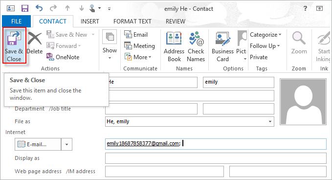Open the File as dropdown list
Image resolution: width=332 pixels, height=180 pixels.
[270, 122]
